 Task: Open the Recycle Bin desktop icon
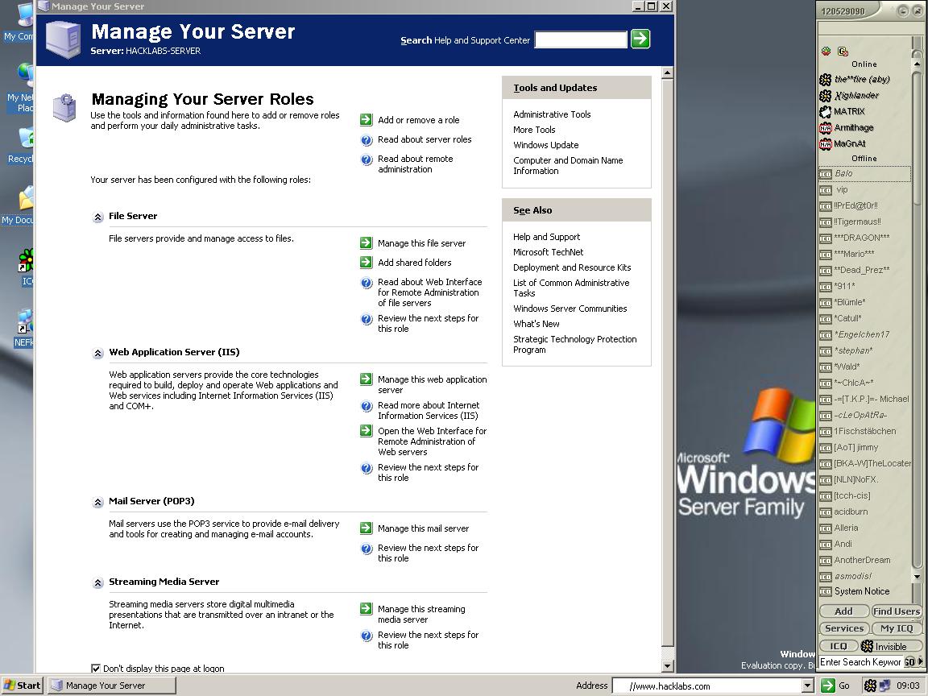[x=24, y=141]
